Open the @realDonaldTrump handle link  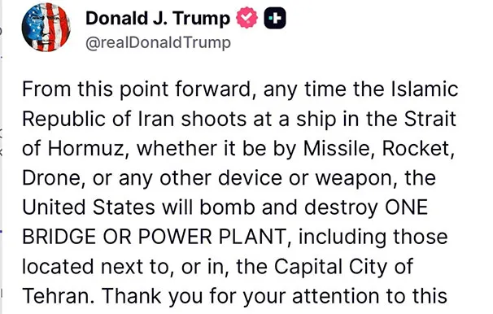click(158, 43)
